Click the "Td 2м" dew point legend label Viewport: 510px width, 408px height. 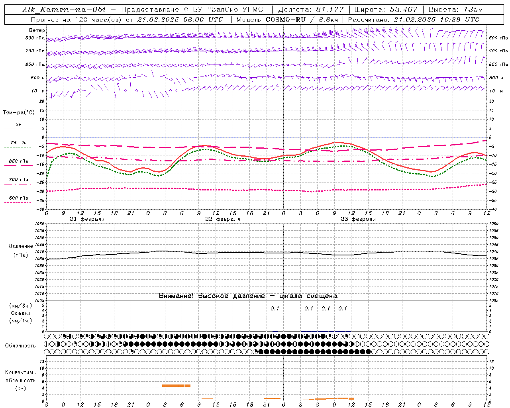pyautogui.click(x=19, y=143)
